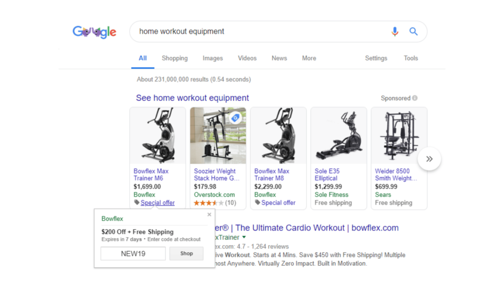Click the Soozier star rating
This screenshot has height=283, width=504.
point(209,203)
